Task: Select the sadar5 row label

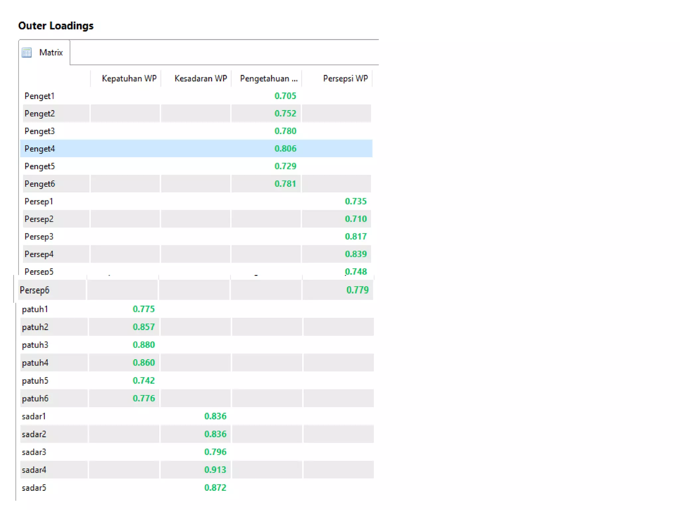Action: (x=34, y=488)
